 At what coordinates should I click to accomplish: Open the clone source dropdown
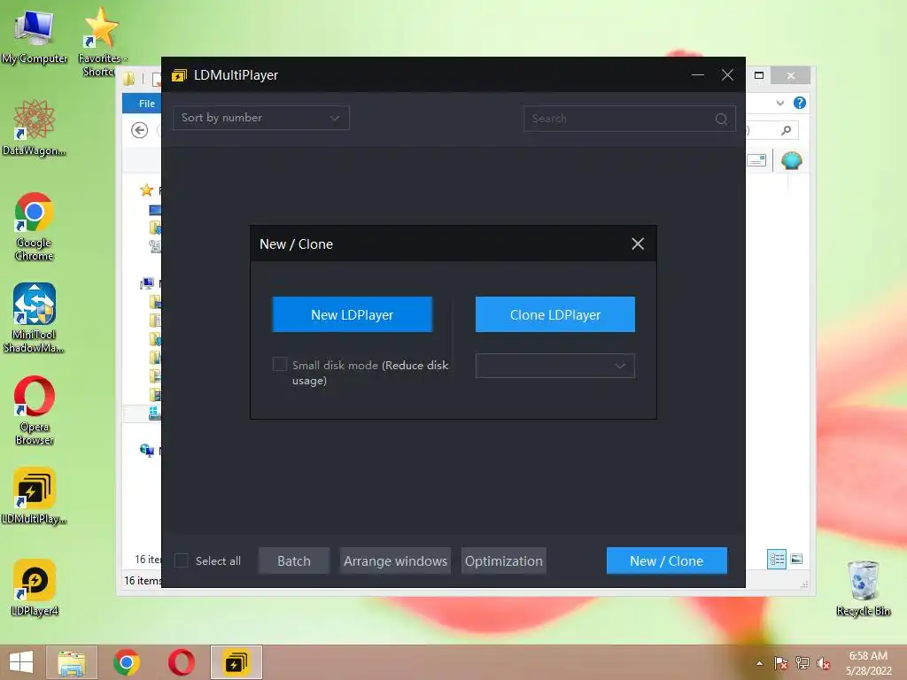554,366
